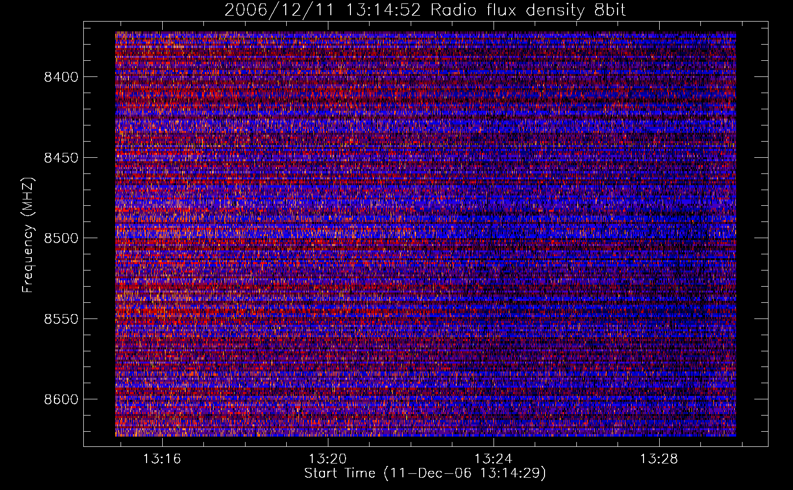Click the 8500 frequency tick label
793x490 pixels.
(x=61, y=238)
